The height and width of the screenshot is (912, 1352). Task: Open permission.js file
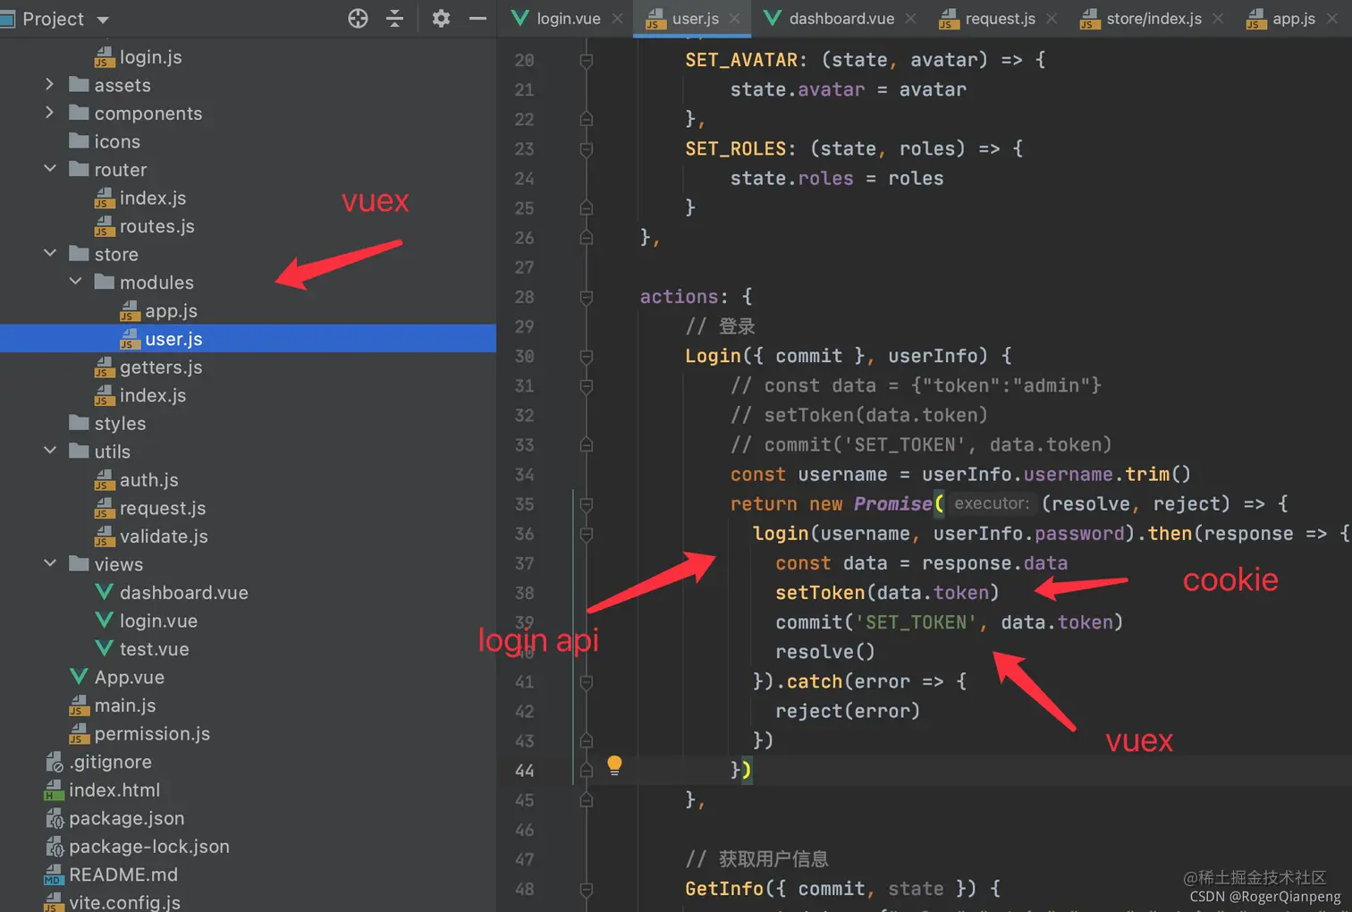coord(139,734)
